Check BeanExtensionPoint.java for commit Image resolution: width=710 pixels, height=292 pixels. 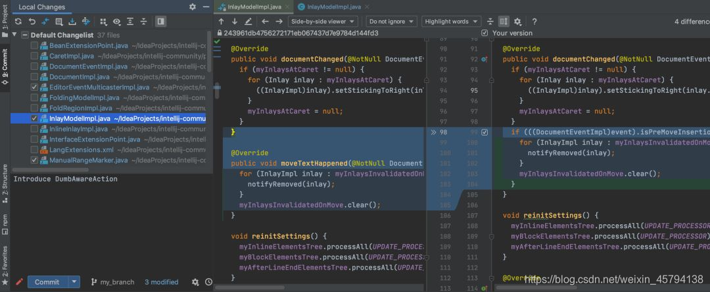[34, 45]
